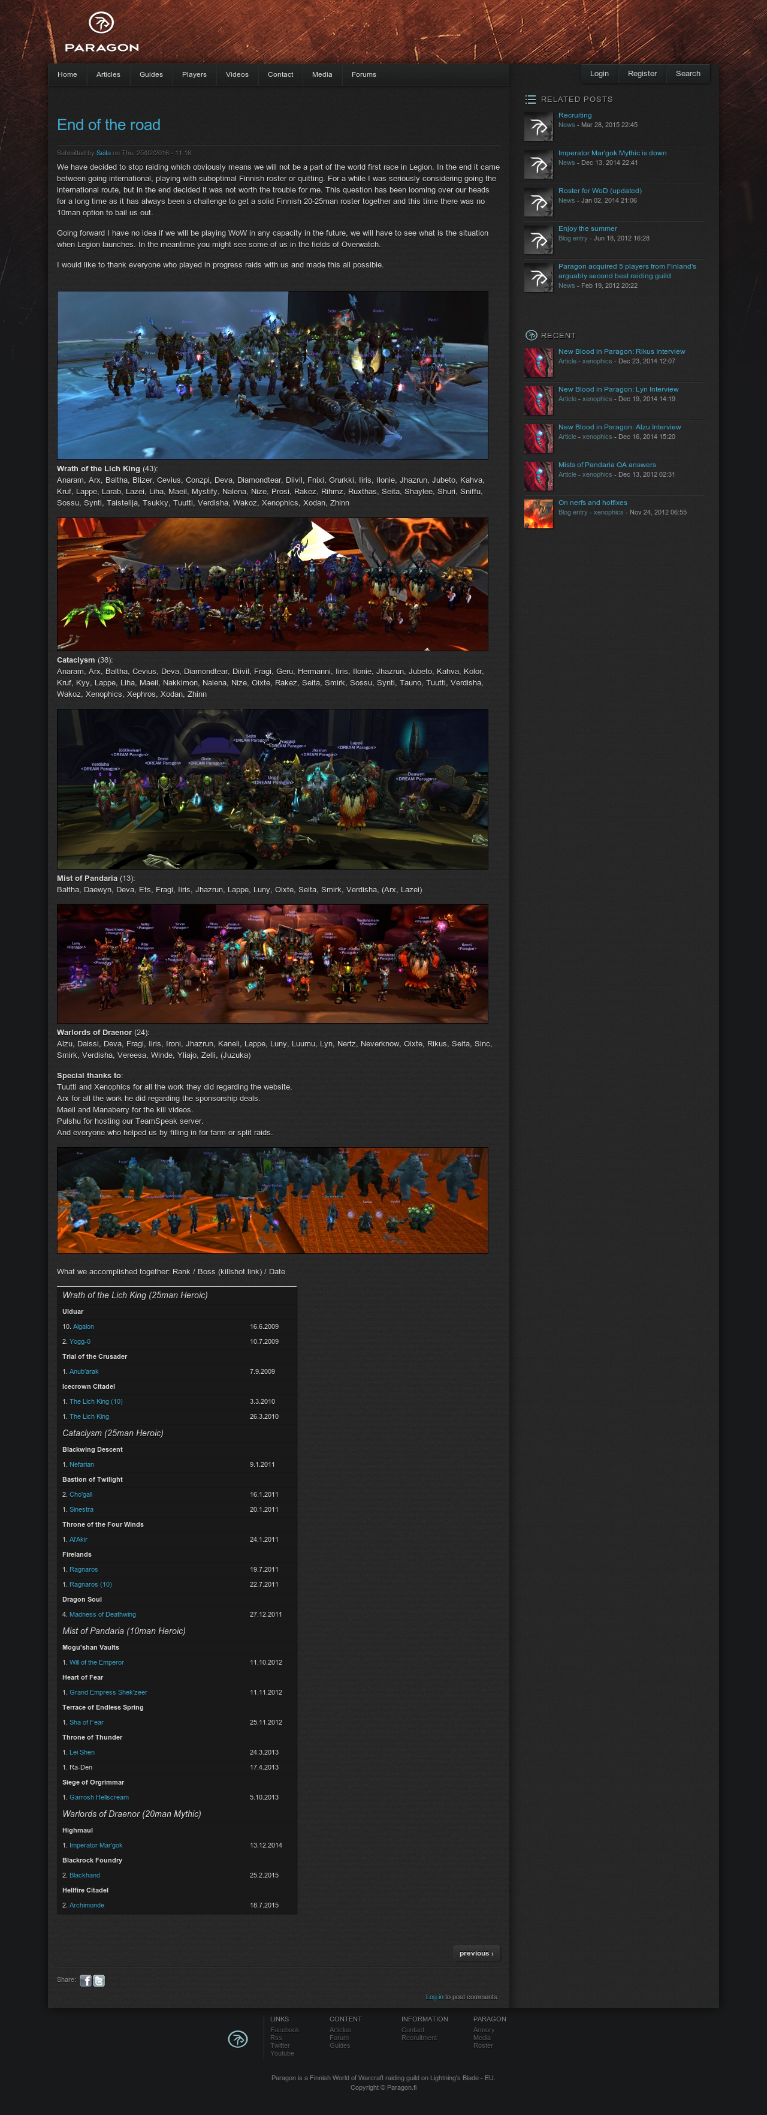Open the Anub'arak killshot link
Screen dimensions: 767x2115
click(x=84, y=1371)
